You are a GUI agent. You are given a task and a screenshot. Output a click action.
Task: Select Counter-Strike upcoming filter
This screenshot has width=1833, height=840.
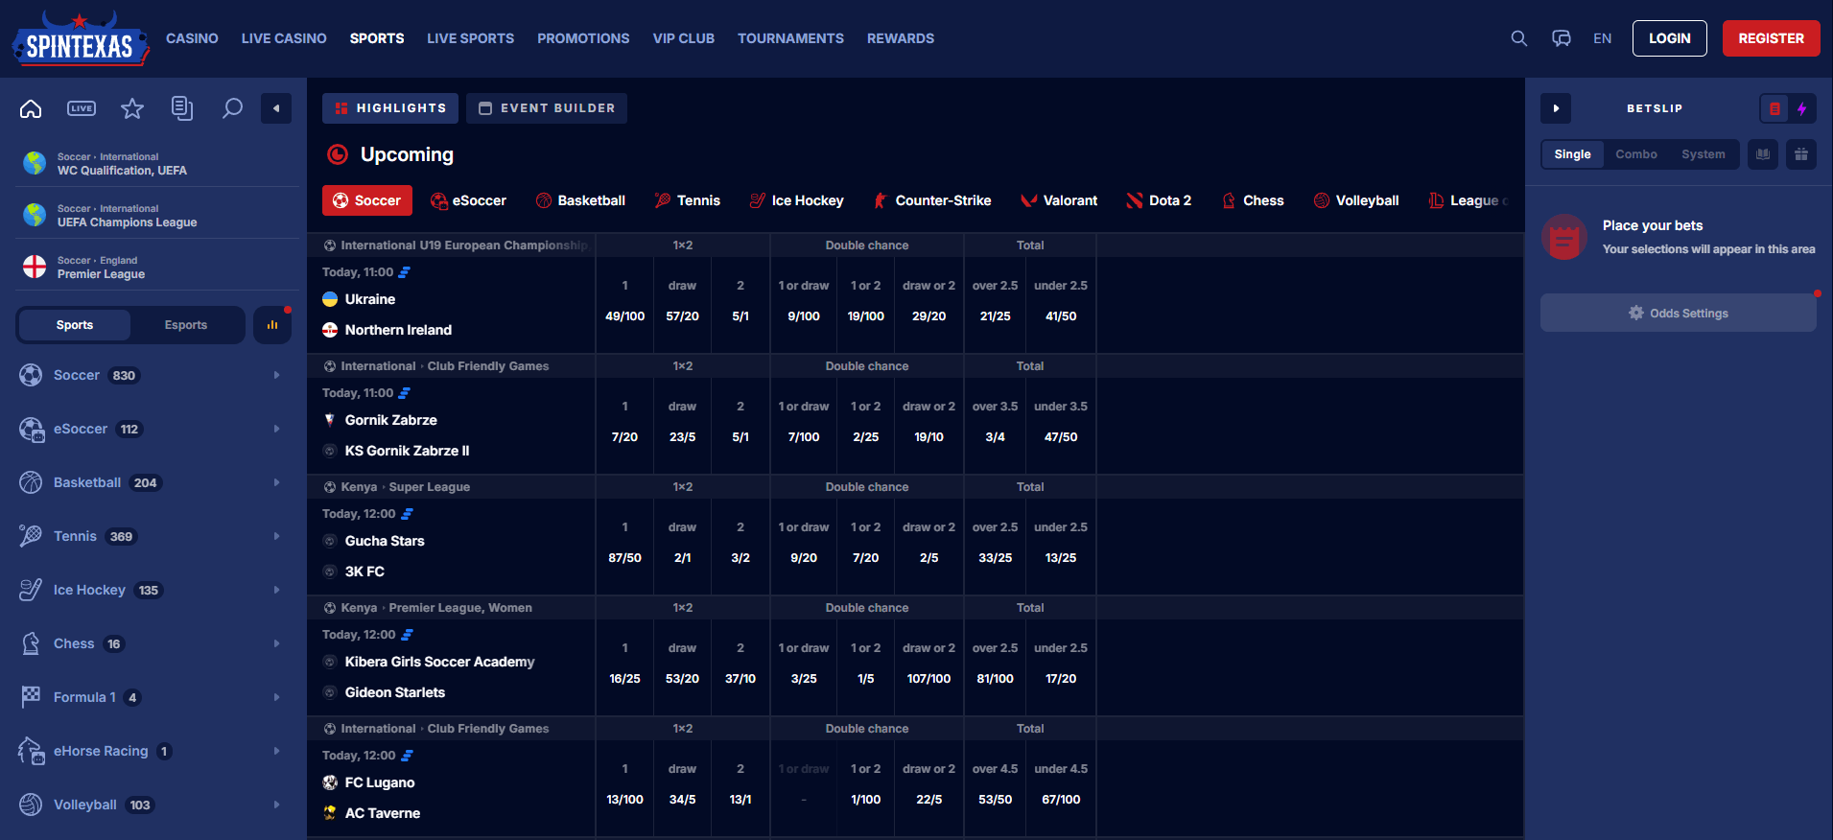[x=932, y=200]
